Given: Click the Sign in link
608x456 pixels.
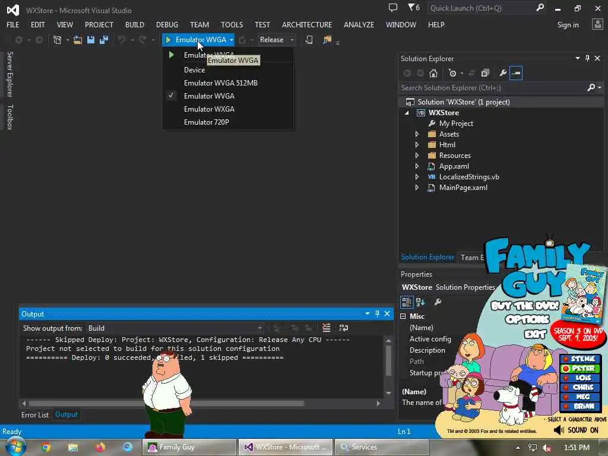Looking at the screenshot, I should point(568,25).
